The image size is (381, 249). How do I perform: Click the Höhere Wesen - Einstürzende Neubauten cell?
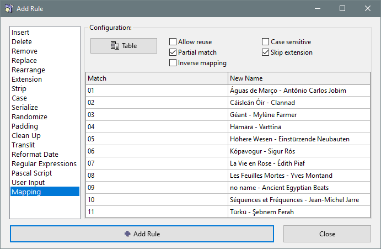pos(299,139)
